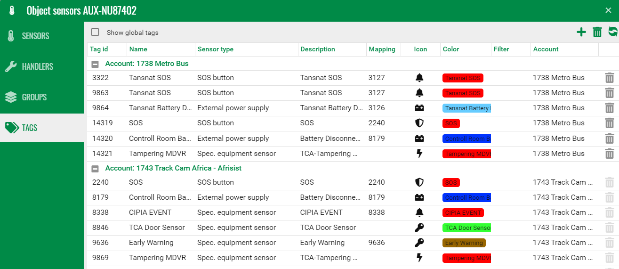Screen dimensions: 619x269
Task: Select TCA Door Sensor name cell
Action: coord(157,228)
